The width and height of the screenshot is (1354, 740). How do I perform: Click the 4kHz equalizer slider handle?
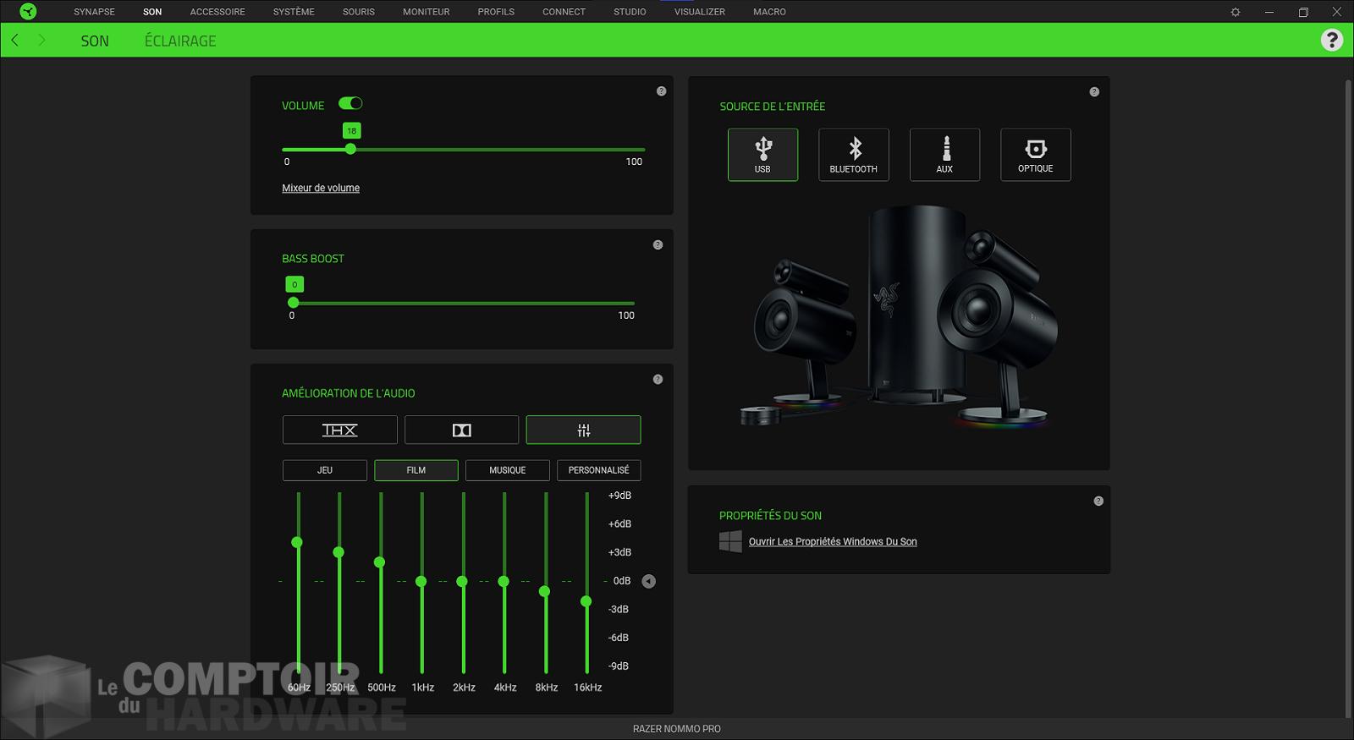504,581
